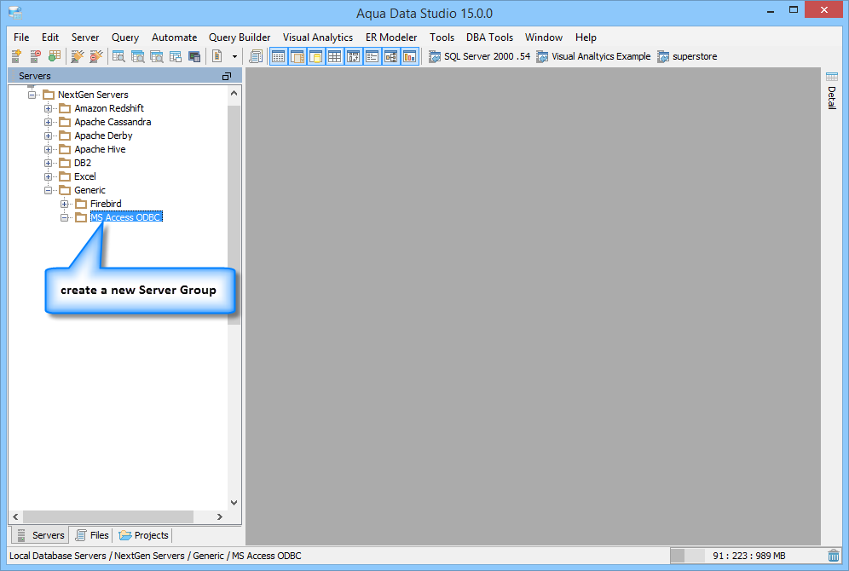Open the Visual Analtyics Example shortcut
This screenshot has height=571, width=849.
(x=593, y=56)
